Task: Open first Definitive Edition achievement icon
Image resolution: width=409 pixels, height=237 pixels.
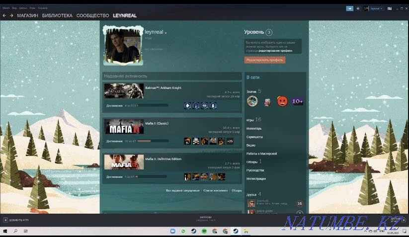Action: coord(187,177)
